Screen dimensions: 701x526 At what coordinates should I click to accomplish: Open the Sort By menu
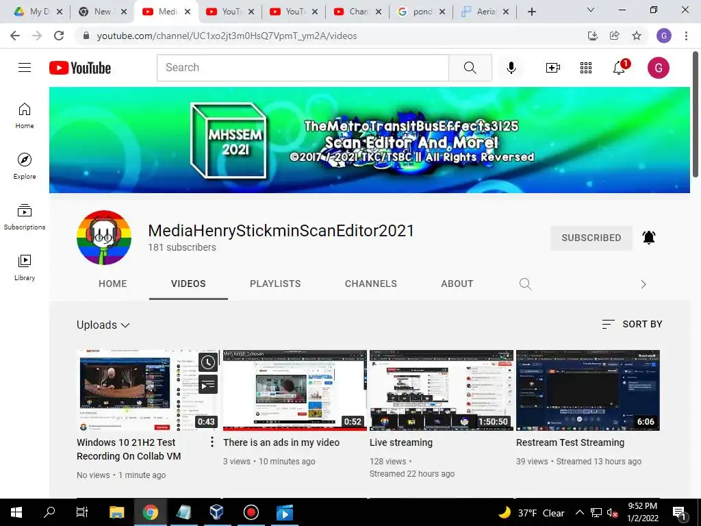[632, 324]
